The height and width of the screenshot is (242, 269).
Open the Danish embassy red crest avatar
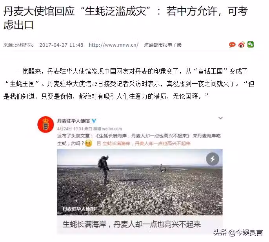click(x=45, y=125)
